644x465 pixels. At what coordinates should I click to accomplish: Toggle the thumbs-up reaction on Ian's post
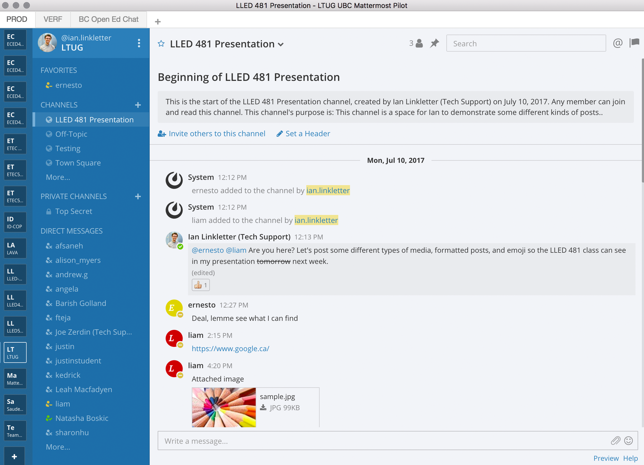pyautogui.click(x=201, y=285)
